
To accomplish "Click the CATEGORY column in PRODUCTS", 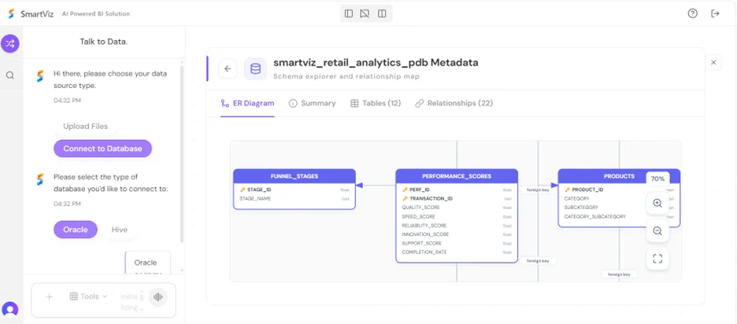I will [619, 199].
